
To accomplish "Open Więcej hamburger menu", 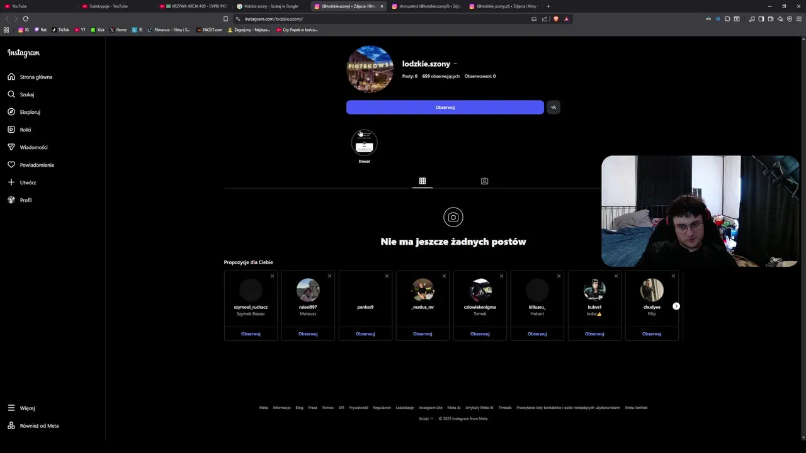I will point(21,408).
